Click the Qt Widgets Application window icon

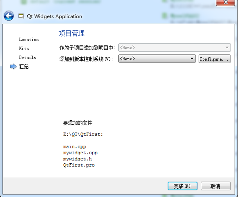[21, 16]
